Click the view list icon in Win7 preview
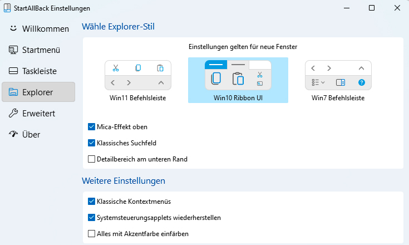Image resolution: width=409 pixels, height=245 pixels. [x=318, y=82]
